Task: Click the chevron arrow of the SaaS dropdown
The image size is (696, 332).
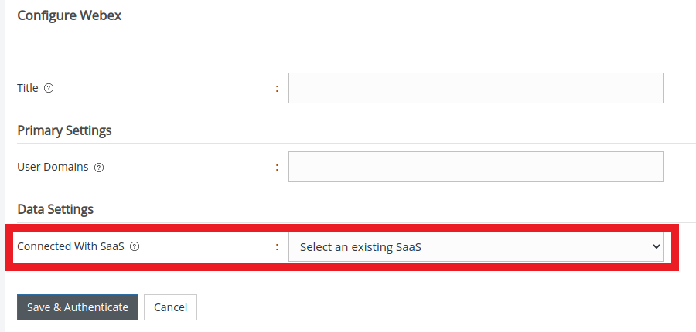Action: (657, 247)
